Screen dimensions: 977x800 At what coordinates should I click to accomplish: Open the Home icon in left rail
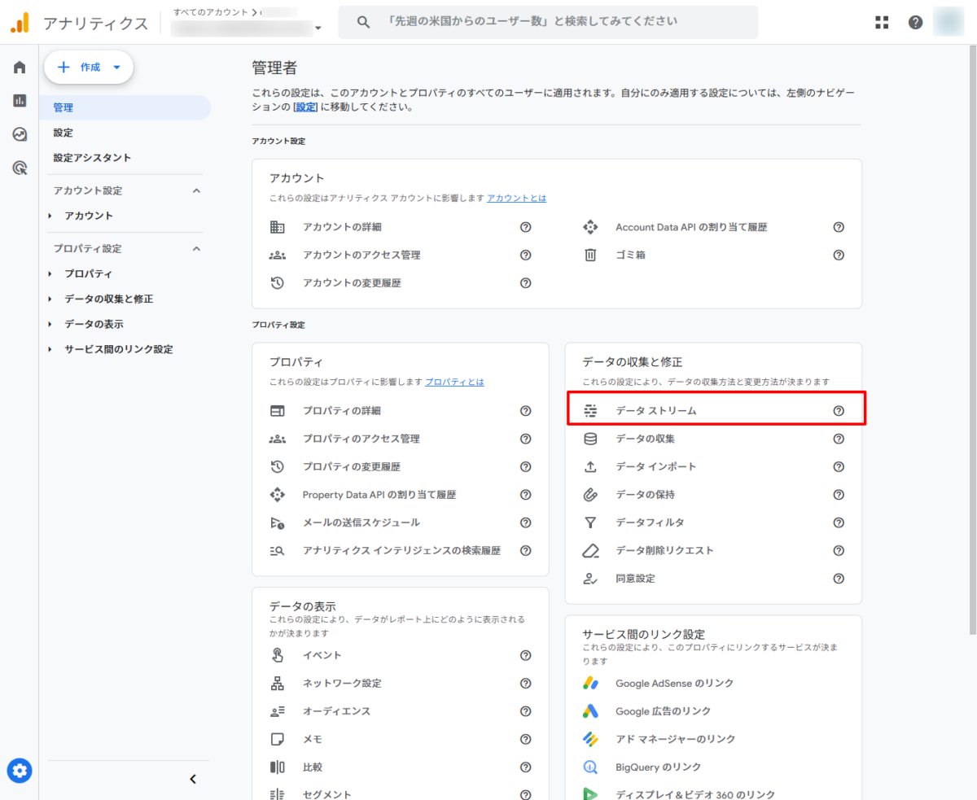click(20, 68)
